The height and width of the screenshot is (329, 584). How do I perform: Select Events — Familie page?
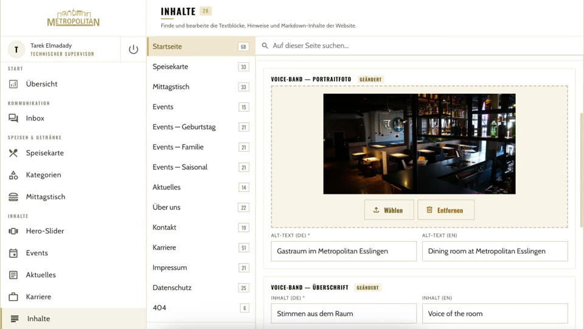[201, 147]
